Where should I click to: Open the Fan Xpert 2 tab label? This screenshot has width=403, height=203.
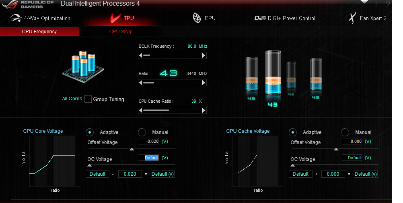373,18
